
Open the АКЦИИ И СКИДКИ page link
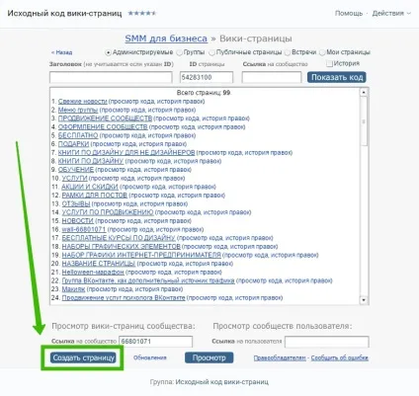click(x=90, y=187)
